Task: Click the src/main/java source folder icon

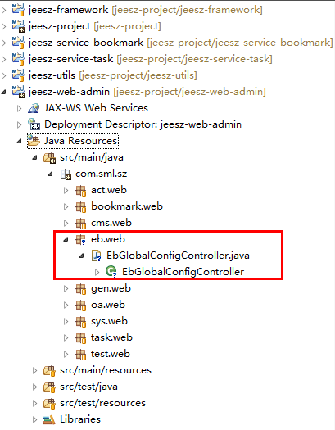Action: pyautogui.click(x=50, y=157)
